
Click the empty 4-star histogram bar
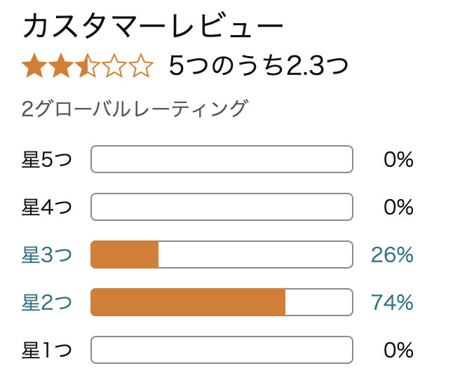pyautogui.click(x=222, y=207)
